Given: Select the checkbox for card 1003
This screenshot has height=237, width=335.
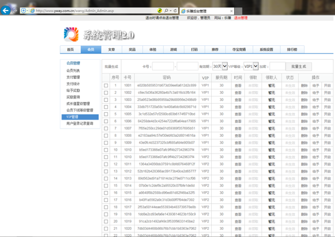Looking at the screenshot, I should click(106, 100).
